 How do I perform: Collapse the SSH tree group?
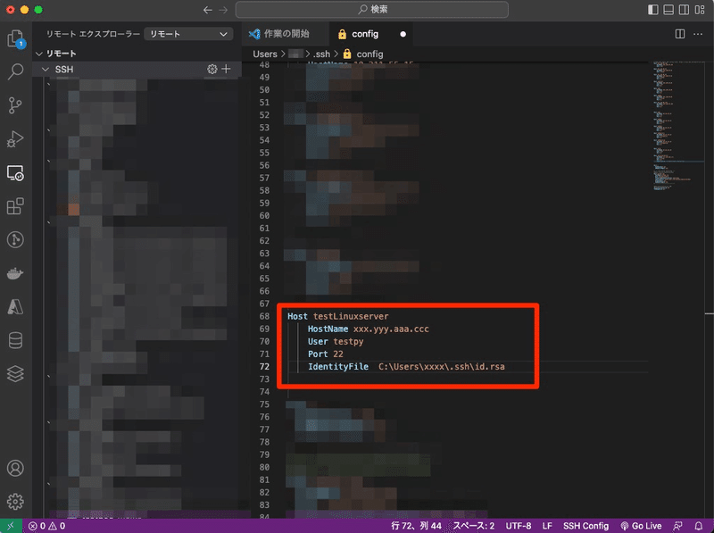46,70
